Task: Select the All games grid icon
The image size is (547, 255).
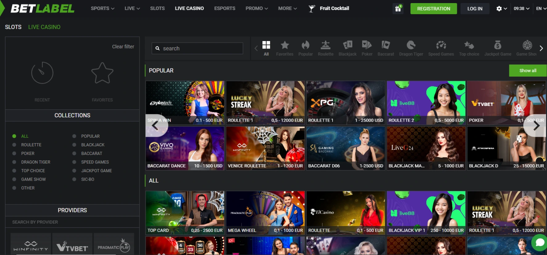Action: [x=266, y=45]
